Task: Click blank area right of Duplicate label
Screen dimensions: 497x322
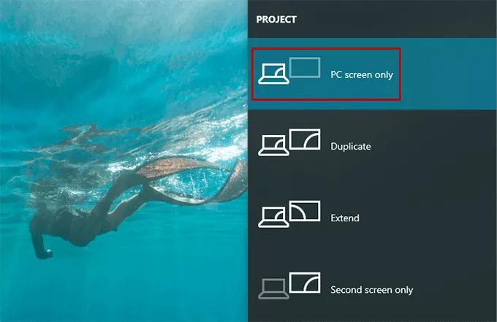Action: 434,146
